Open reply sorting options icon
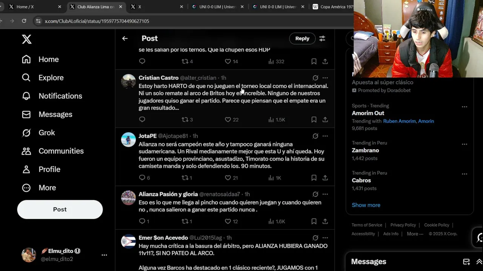 coord(322,38)
